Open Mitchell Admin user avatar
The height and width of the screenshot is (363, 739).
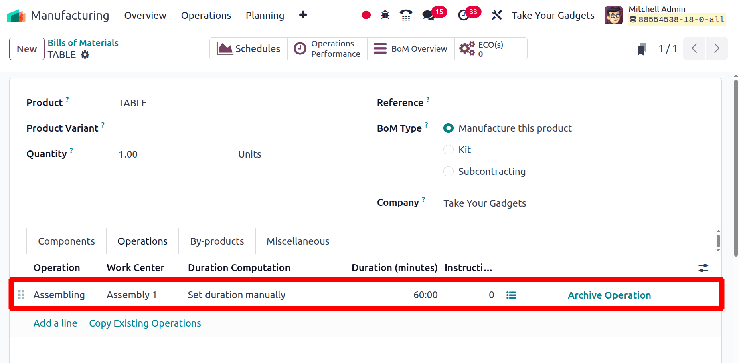click(x=613, y=16)
